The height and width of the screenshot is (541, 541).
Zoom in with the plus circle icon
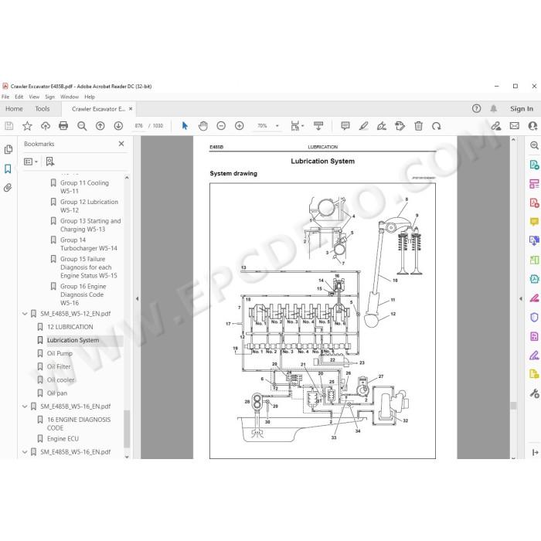tap(239, 126)
